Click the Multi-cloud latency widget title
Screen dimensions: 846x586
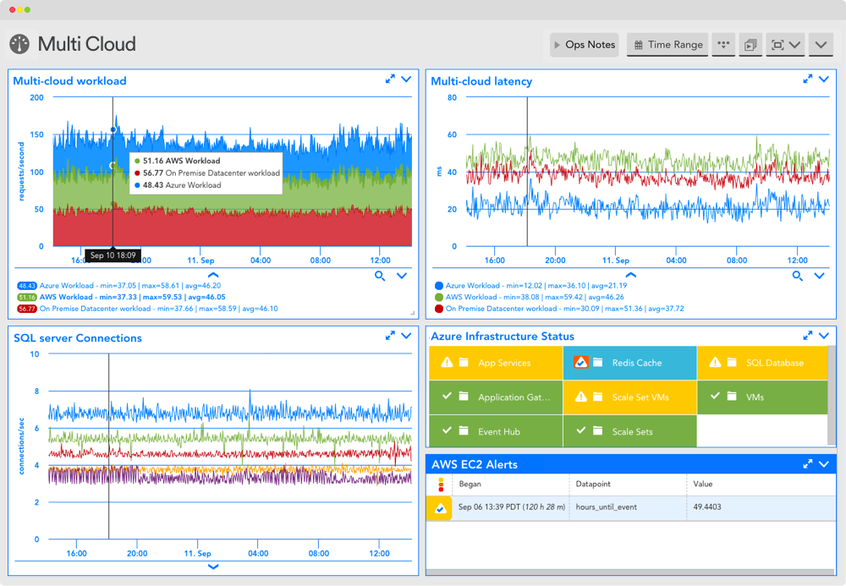[481, 81]
